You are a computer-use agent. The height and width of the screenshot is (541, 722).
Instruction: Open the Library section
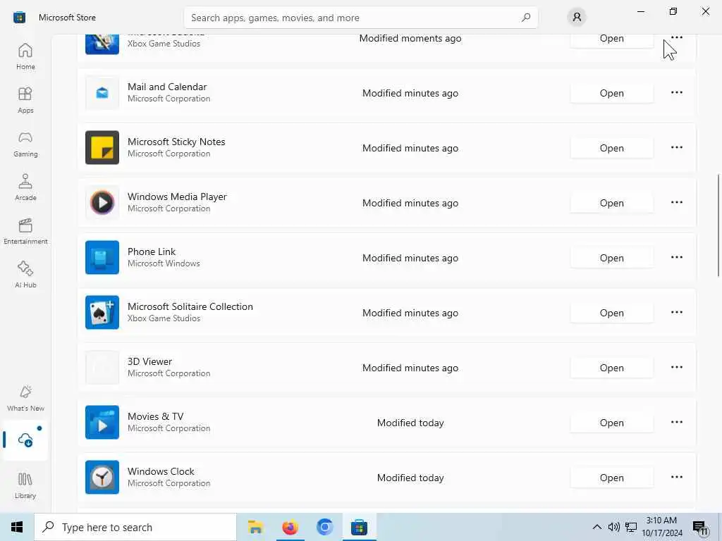tap(25, 486)
